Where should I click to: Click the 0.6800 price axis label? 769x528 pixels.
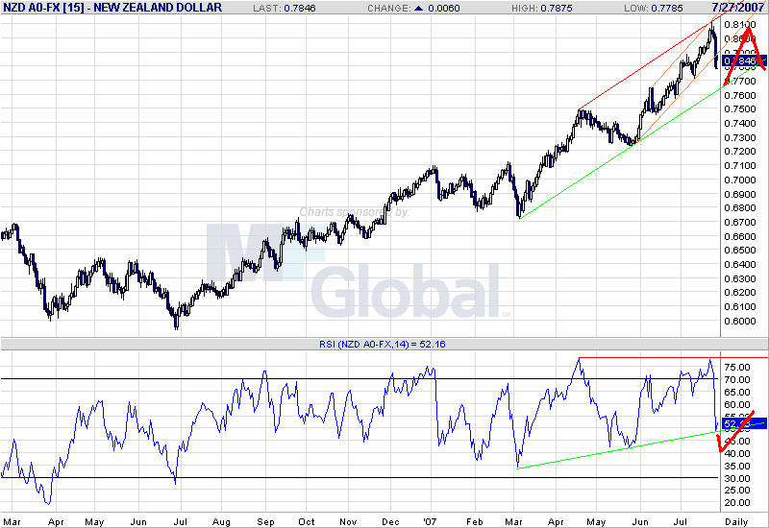tap(739, 208)
